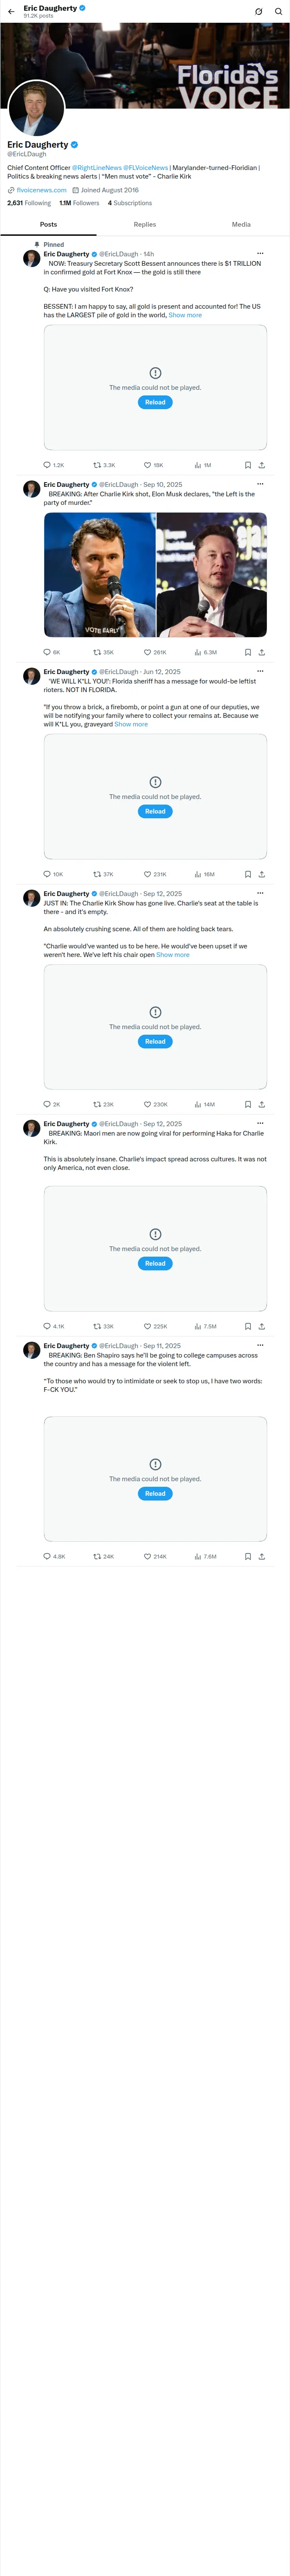Screen dimensions: 290x2576
Task: Reply to the Maori Haka post
Action: tap(53, 1326)
